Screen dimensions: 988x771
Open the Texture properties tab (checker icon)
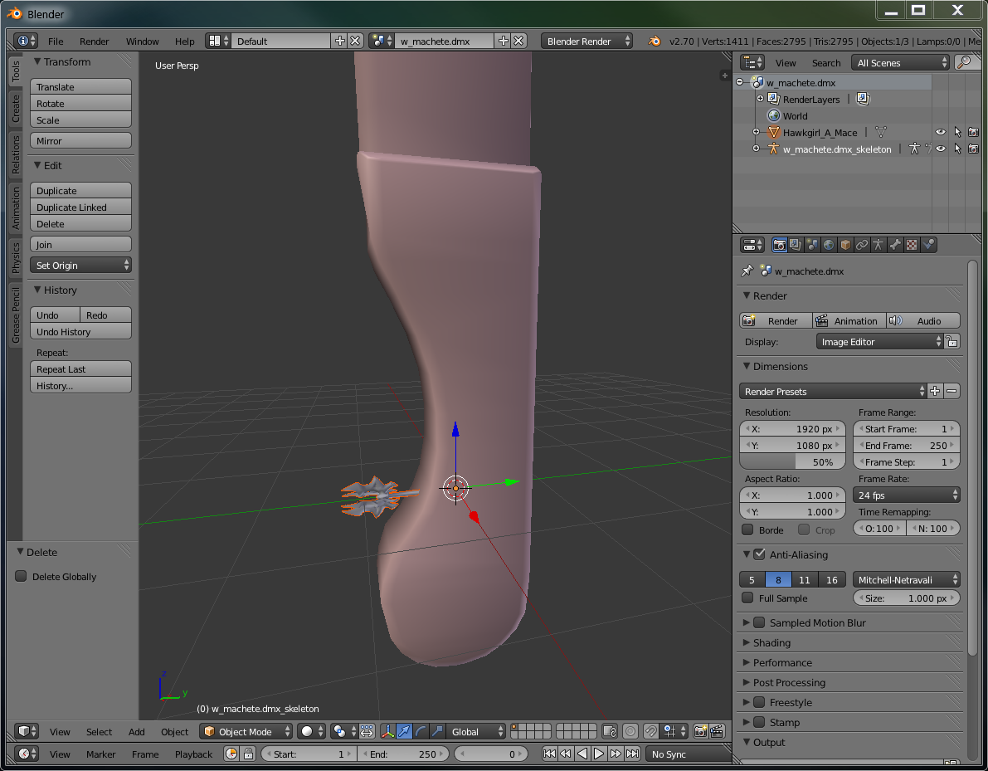(911, 245)
